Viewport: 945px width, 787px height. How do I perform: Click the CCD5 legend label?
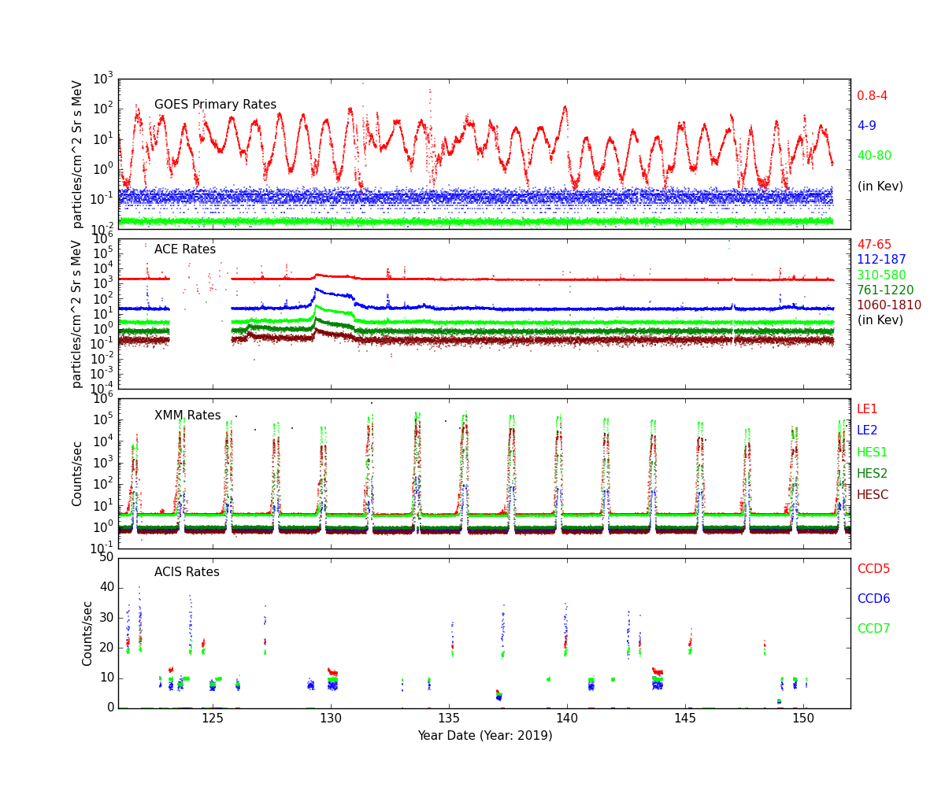point(873,569)
